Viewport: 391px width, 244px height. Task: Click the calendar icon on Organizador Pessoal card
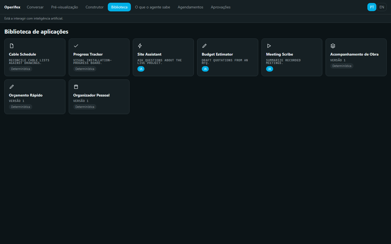pos(76,87)
